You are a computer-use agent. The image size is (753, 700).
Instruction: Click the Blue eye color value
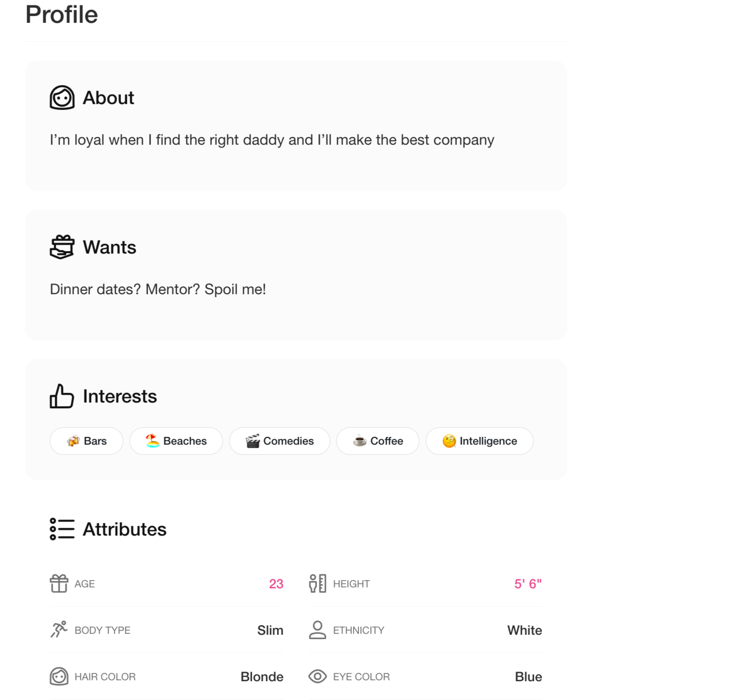pyautogui.click(x=528, y=676)
